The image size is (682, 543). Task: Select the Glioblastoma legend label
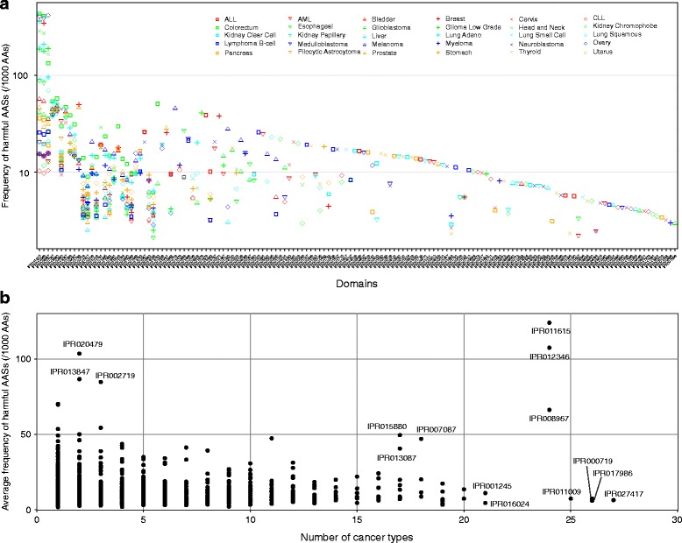tap(391, 27)
